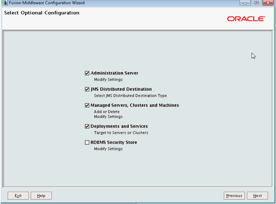The image size is (276, 204).
Task: Click 'Modify Settings' under RDBMS Security Store
Action: point(108,149)
